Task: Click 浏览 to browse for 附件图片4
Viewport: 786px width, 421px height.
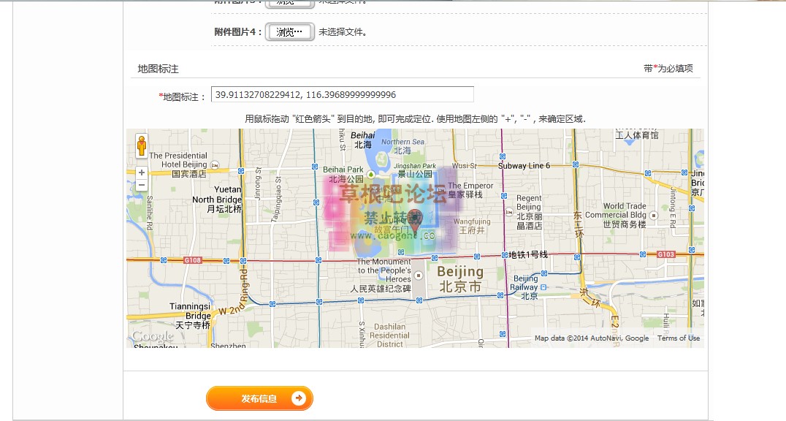Action: [x=289, y=32]
